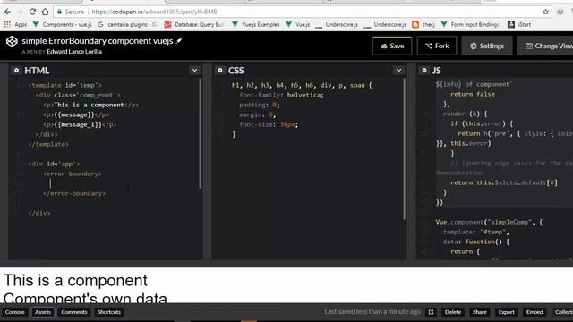
Task: Go to browser Home icon
Action: point(45,12)
